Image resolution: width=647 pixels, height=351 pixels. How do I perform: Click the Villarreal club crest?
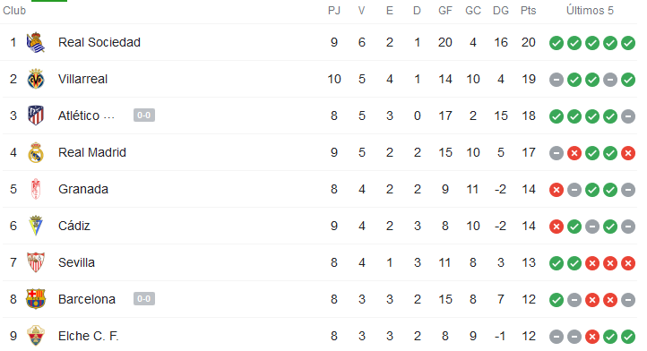[36, 79]
